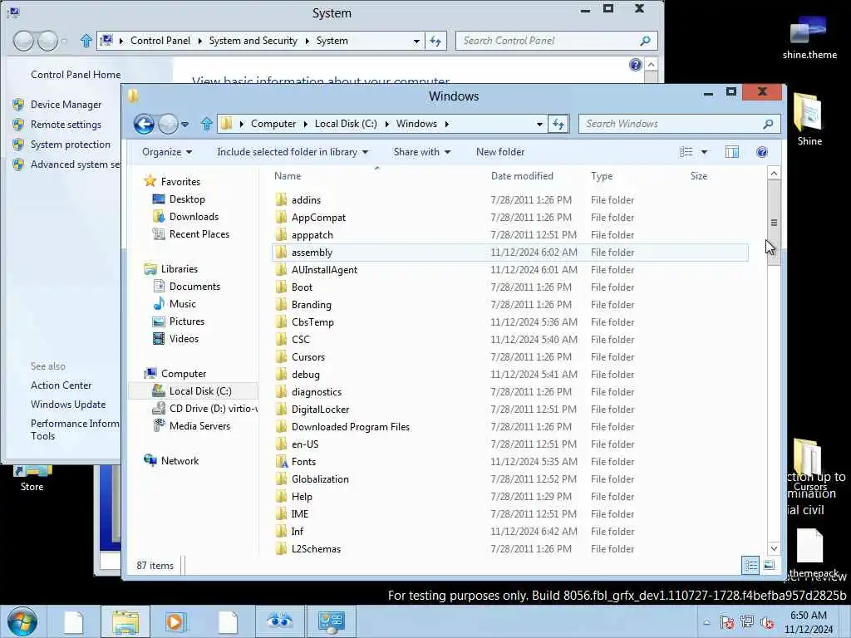Screen dimensions: 851x638
Task: Click Control Panel Home link
Action: click(x=76, y=75)
